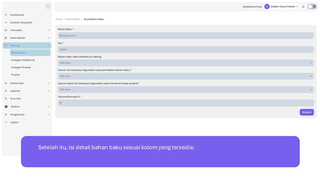The height and width of the screenshot is (180, 320).
Task: Click the Dashboard icon in sidebar
Action: [x=6, y=15]
